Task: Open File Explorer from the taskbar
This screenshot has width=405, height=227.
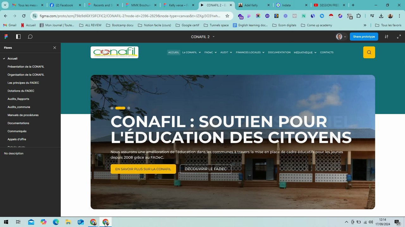Action: pos(68,222)
